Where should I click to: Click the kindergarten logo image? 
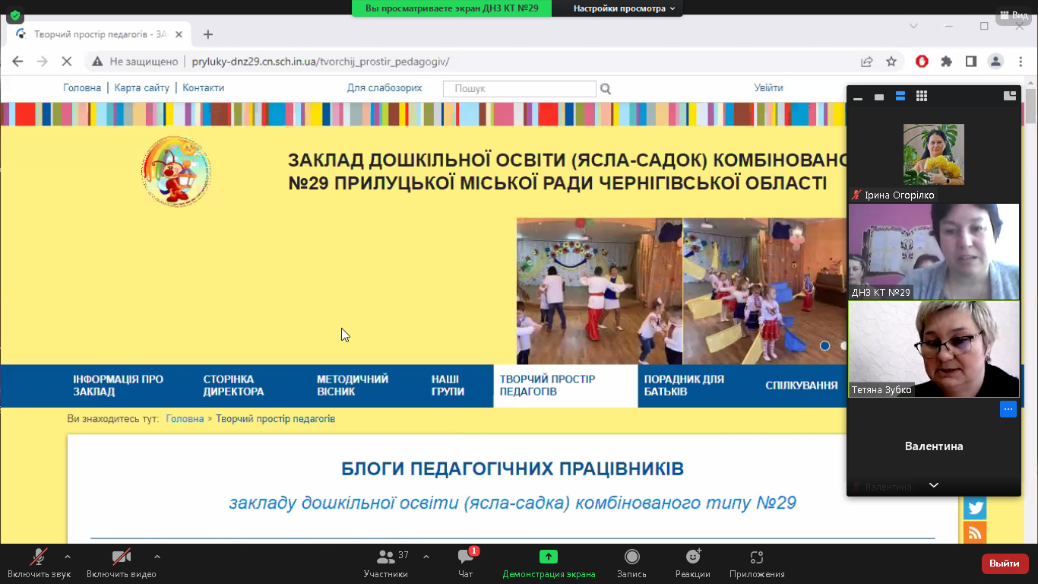click(176, 172)
